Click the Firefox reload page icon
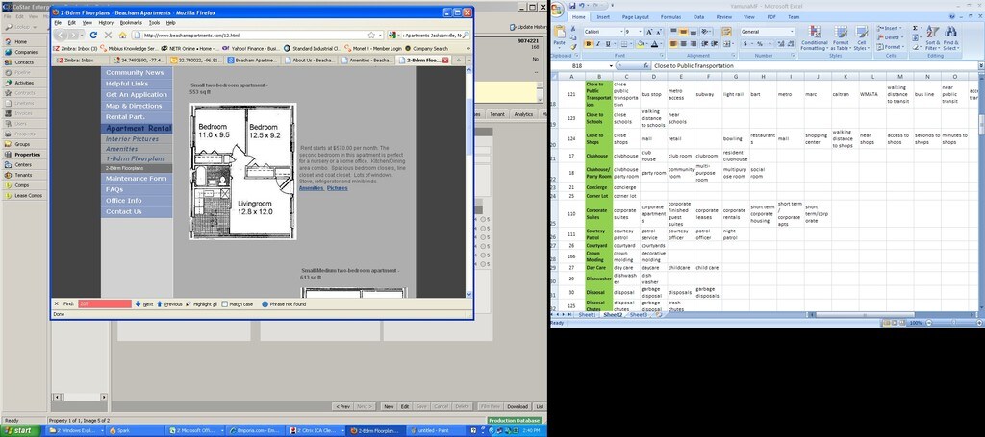Viewport: 985px width, 437px height. click(93, 35)
